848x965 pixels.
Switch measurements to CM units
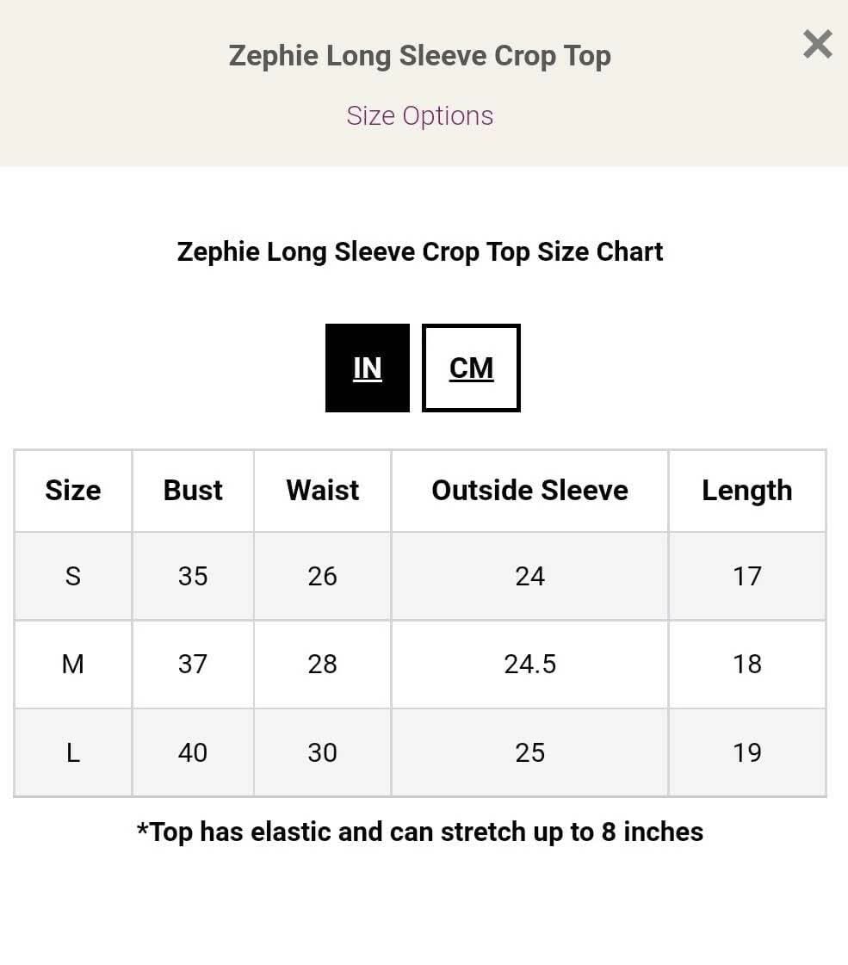click(471, 368)
